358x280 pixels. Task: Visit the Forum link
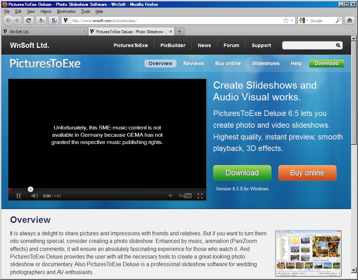231,45
